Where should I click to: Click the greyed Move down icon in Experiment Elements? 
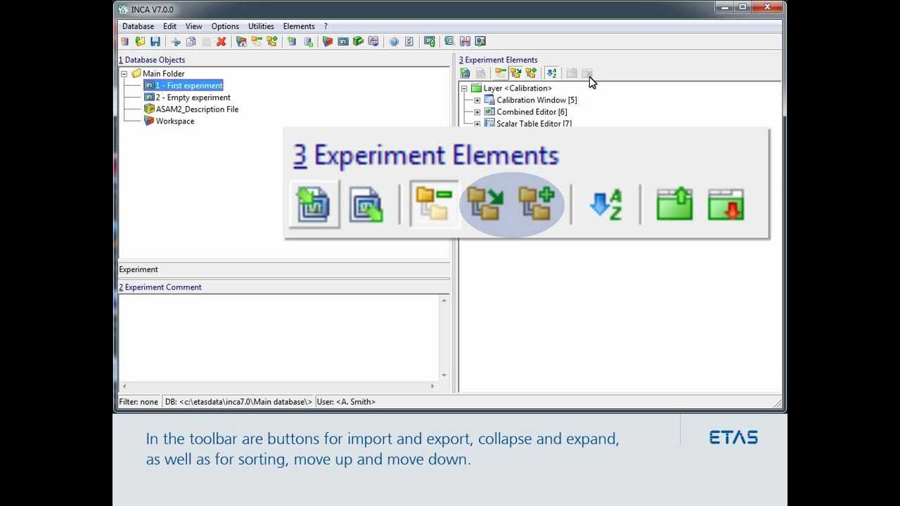point(587,73)
